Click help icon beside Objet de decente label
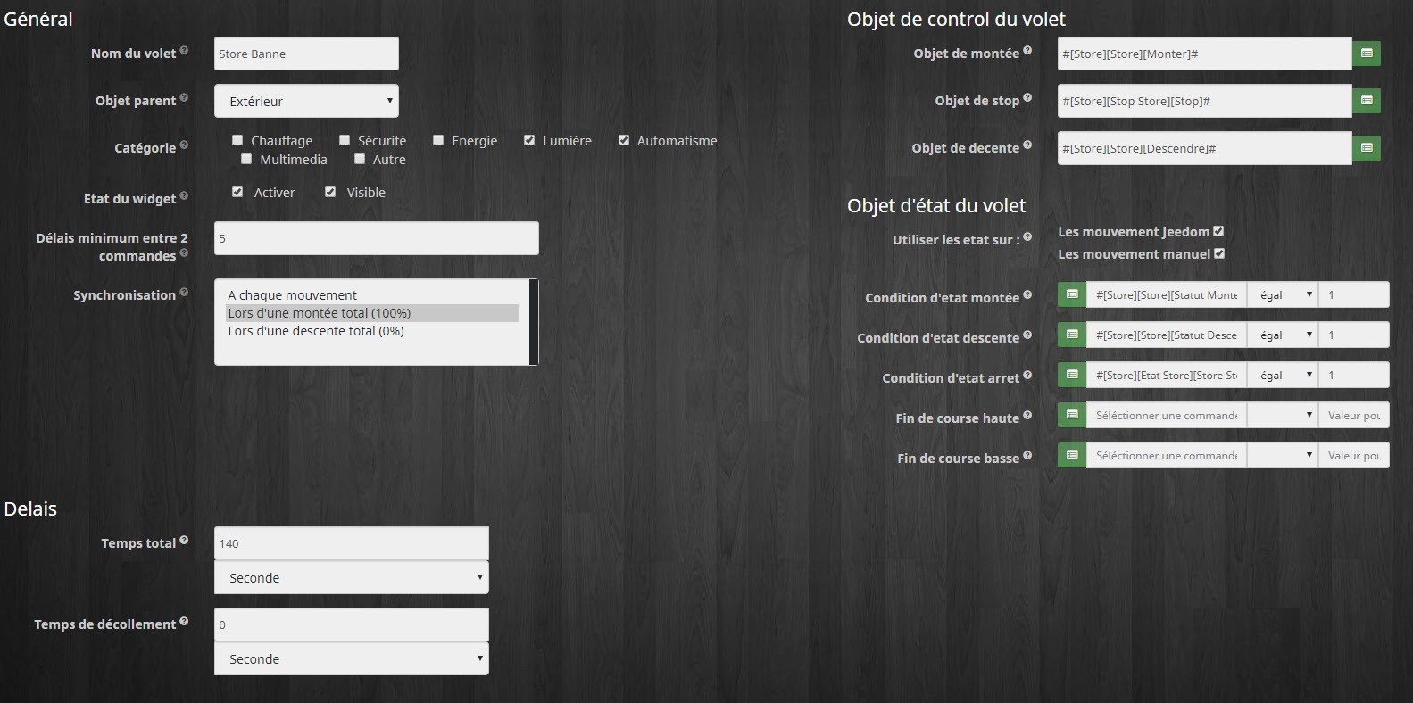Screen dimensions: 1413x703 coord(1027,145)
